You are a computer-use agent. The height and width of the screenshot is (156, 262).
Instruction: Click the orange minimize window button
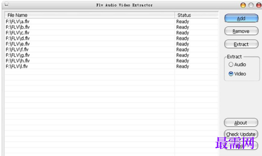tap(243, 5)
